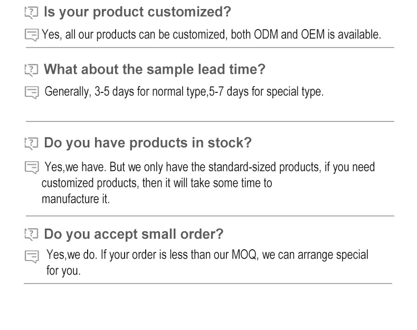
Task: Click question icon next to 'What about the sample lead time?'
Action: [32, 69]
